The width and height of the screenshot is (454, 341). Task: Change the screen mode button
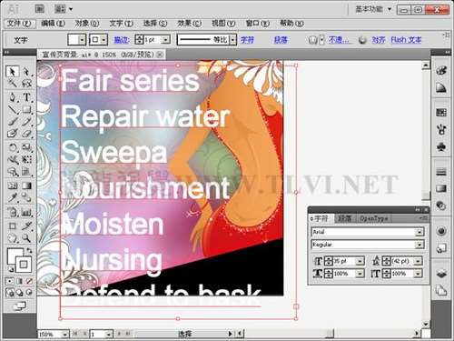tap(20, 306)
